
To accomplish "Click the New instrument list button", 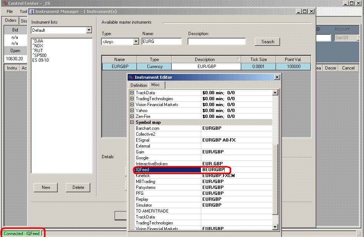I will tap(46, 187).
